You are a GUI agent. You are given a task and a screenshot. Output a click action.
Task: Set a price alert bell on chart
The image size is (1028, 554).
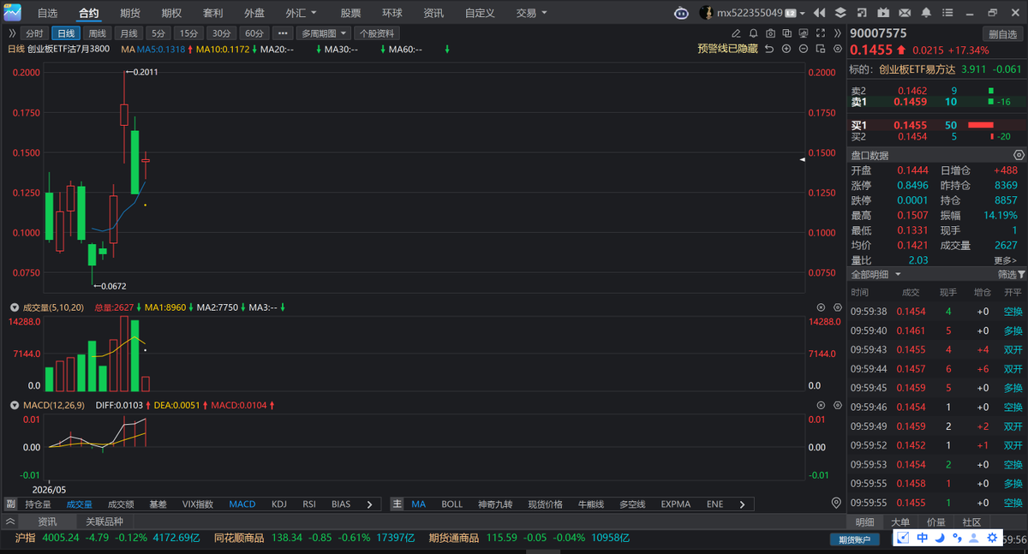(x=754, y=33)
